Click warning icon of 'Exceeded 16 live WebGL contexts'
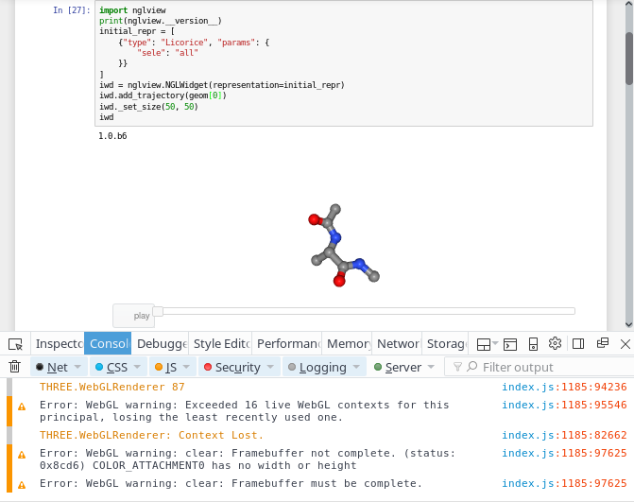 tap(22, 407)
